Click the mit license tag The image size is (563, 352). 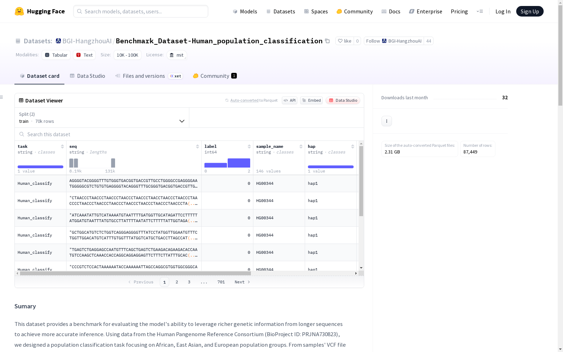coord(177,55)
